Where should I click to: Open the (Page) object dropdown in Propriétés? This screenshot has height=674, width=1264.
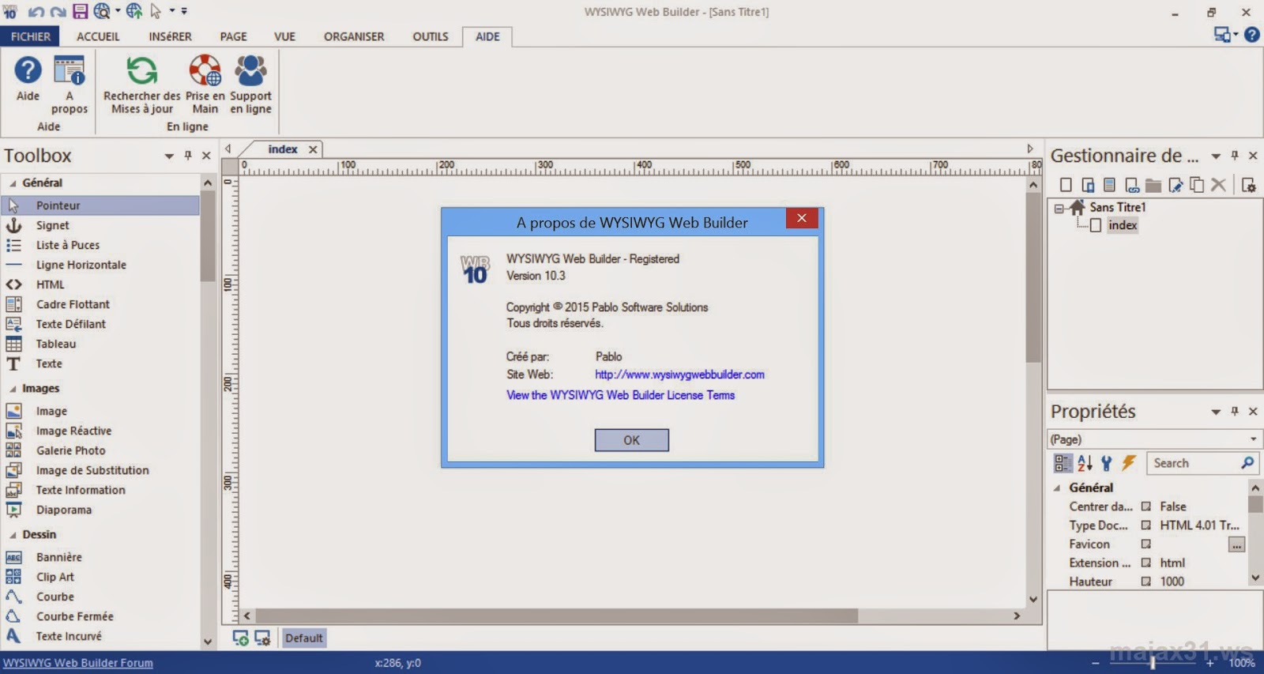coord(1253,439)
